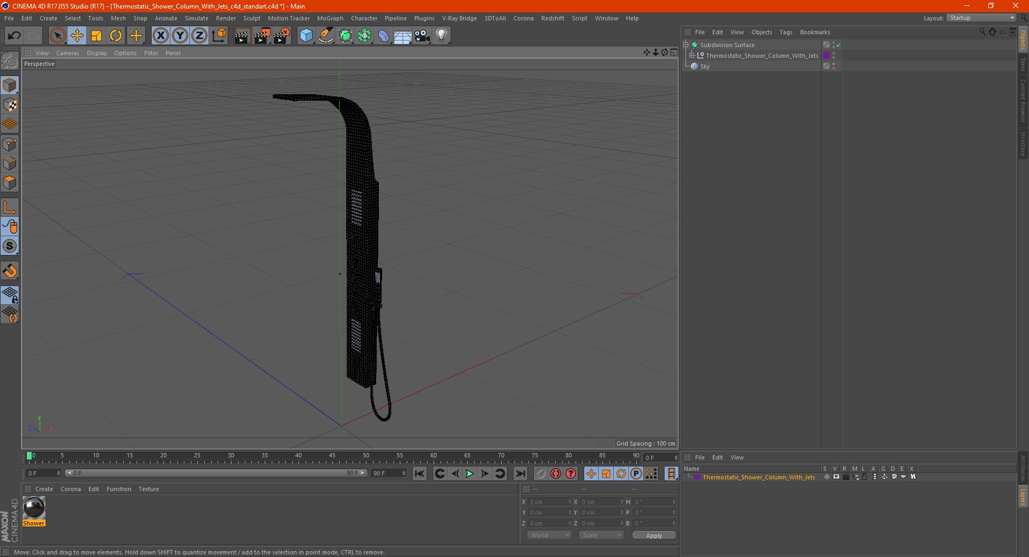The height and width of the screenshot is (557, 1029).
Task: Open the Array modeling objects icon
Action: click(x=364, y=36)
